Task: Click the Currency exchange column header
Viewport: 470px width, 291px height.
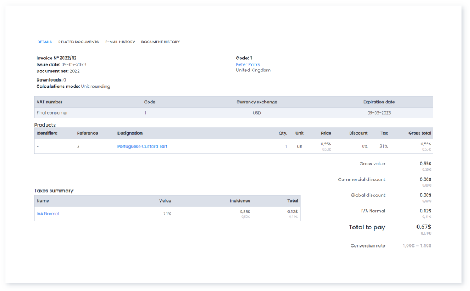Action: click(x=257, y=102)
